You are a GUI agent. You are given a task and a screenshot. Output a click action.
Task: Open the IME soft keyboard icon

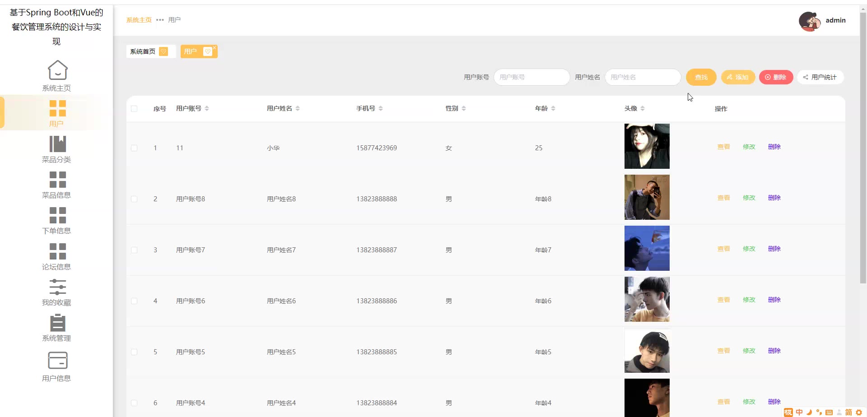(x=829, y=412)
